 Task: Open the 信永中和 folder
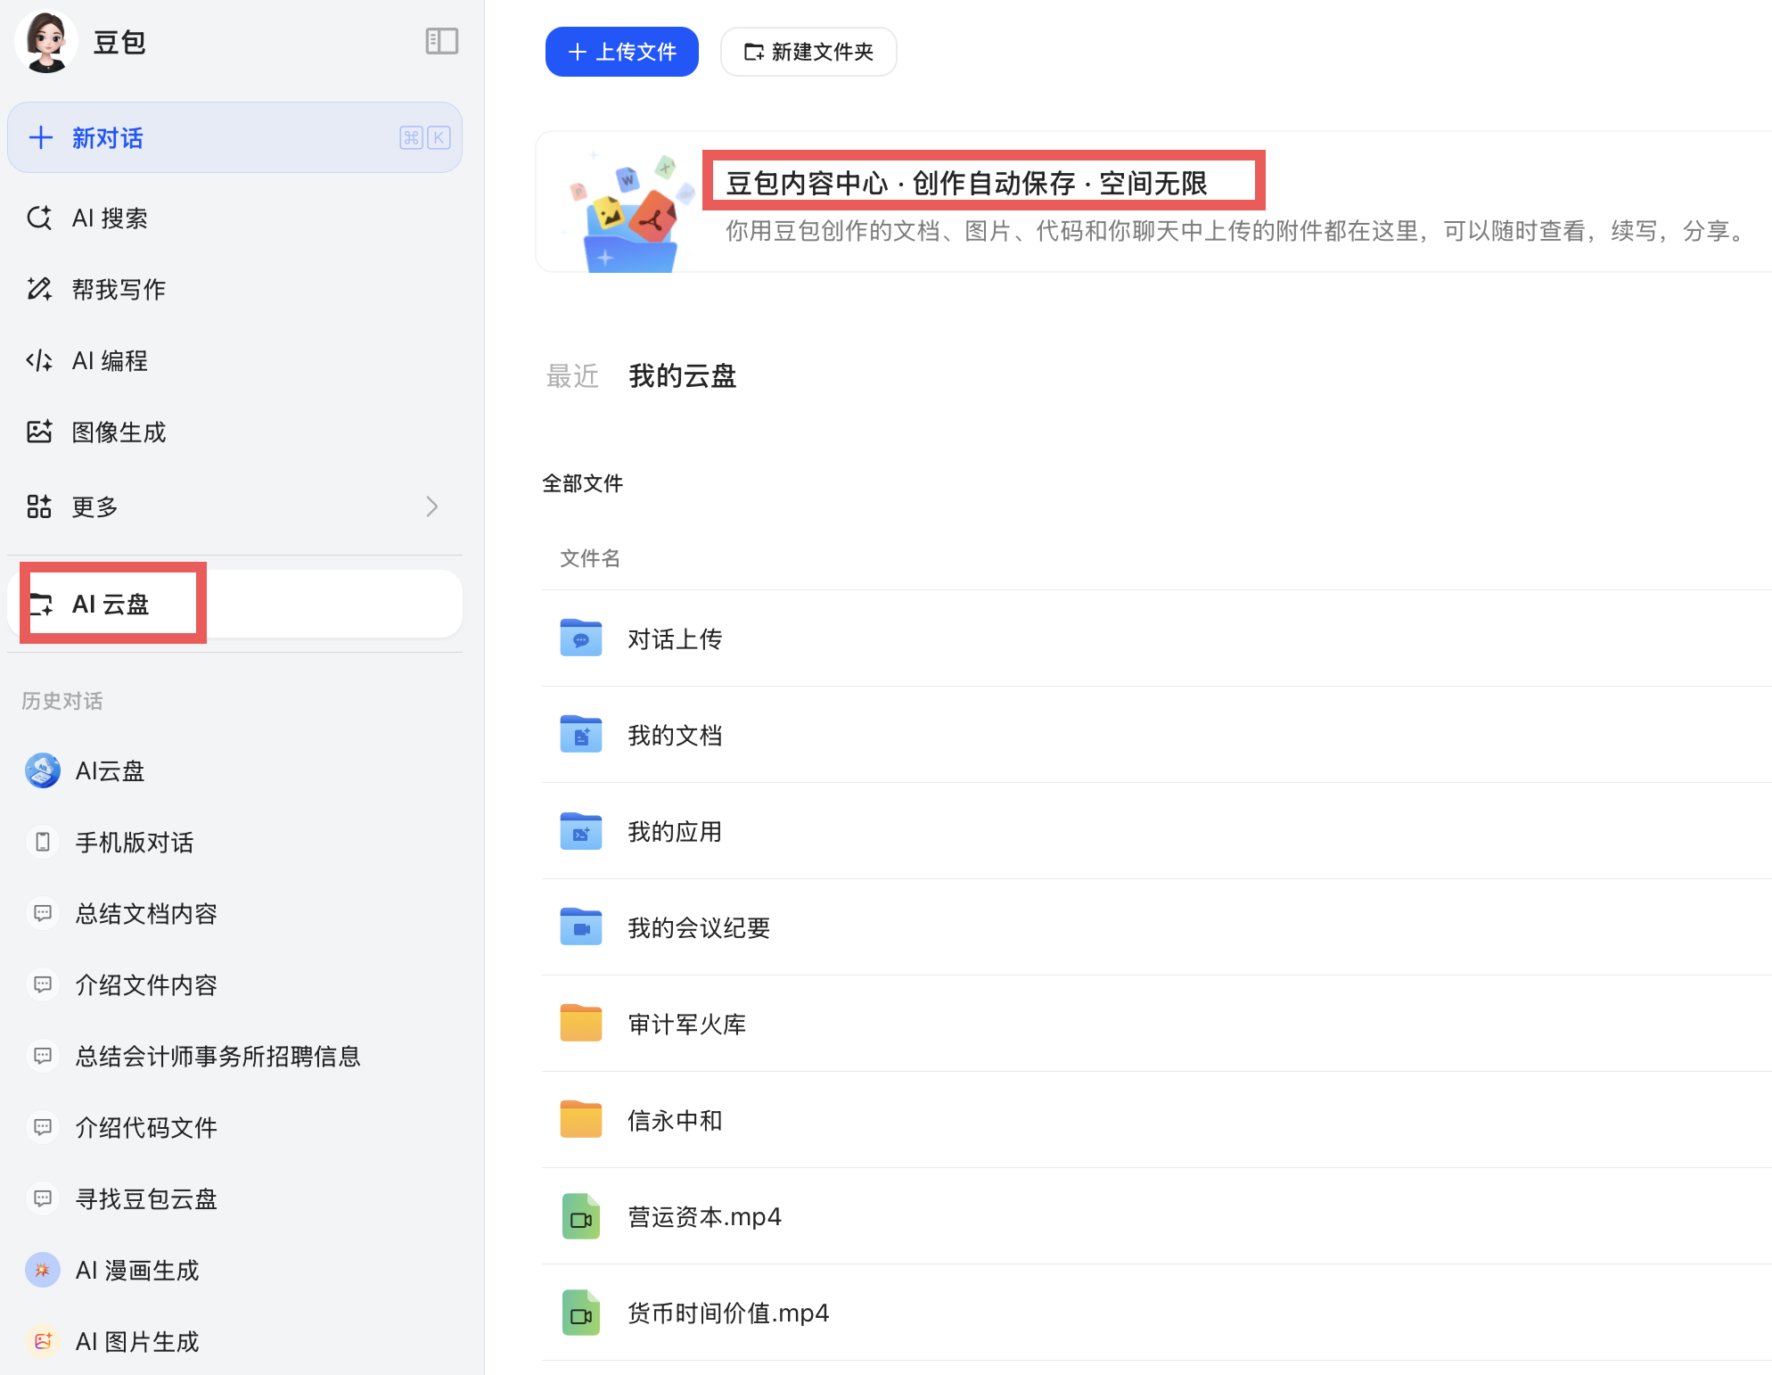1156,1120
